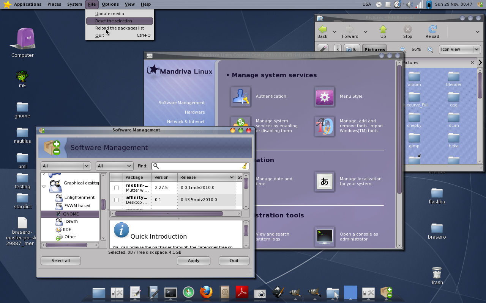Choose Update media from File menu

point(120,14)
